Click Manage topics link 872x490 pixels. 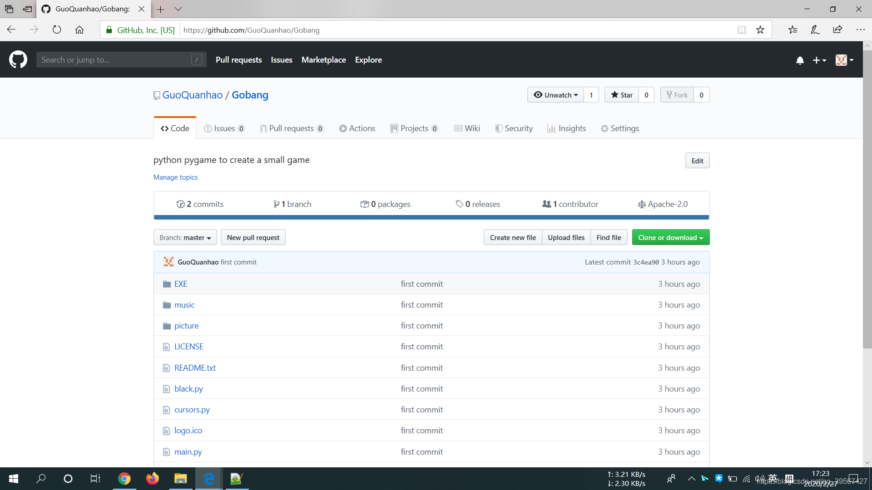[175, 176]
